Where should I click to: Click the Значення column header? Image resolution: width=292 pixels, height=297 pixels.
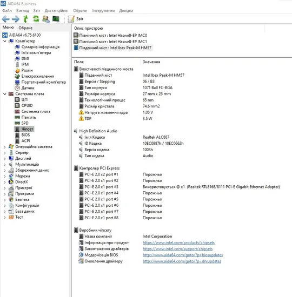(151, 62)
